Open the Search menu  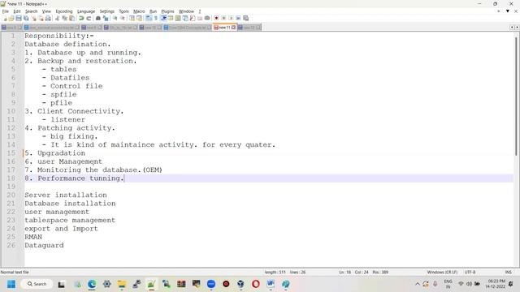[x=31, y=11]
